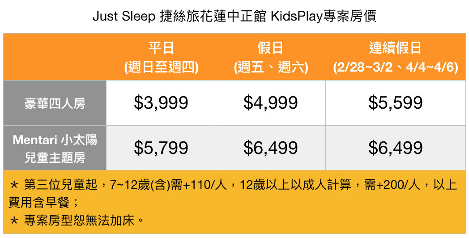The height and width of the screenshot is (238, 469).
Task: Click the $6,499 price under 連續假日
Action: pyautogui.click(x=396, y=148)
